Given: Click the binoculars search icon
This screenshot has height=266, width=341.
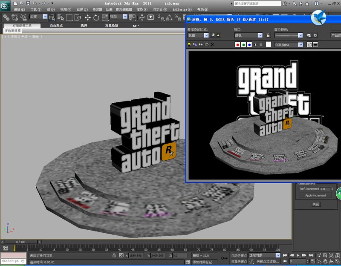Looking at the screenshot, I should [285, 3].
